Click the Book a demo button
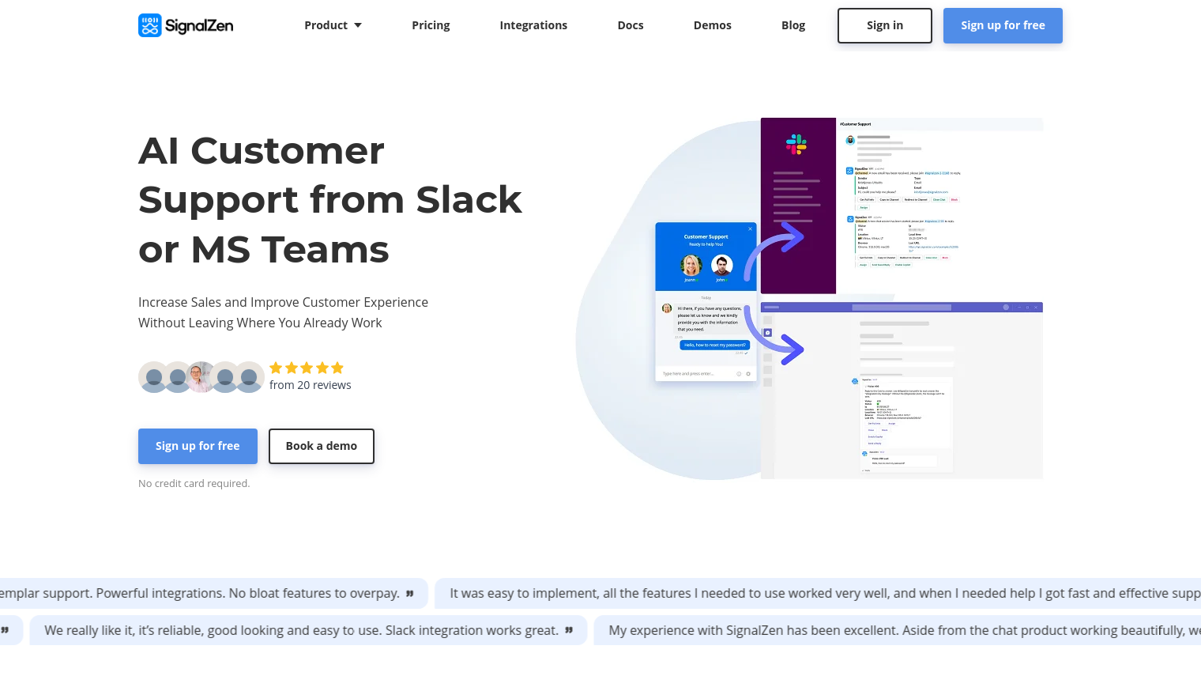This screenshot has height=676, width=1201. (x=322, y=446)
